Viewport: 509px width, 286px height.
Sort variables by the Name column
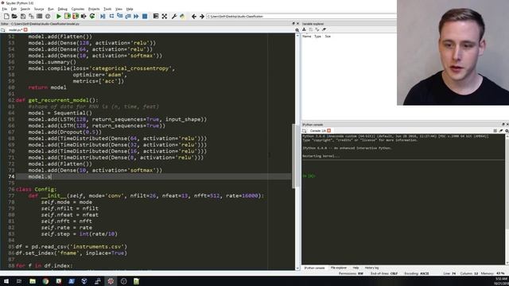(306, 37)
